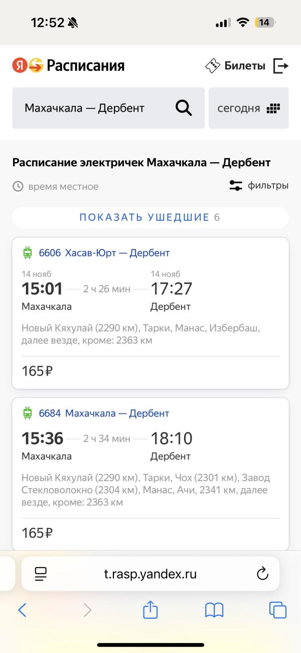Expand ПОКАЗАТЬ УШЕДШИЕ departed trains
The image size is (301, 653).
click(x=150, y=217)
